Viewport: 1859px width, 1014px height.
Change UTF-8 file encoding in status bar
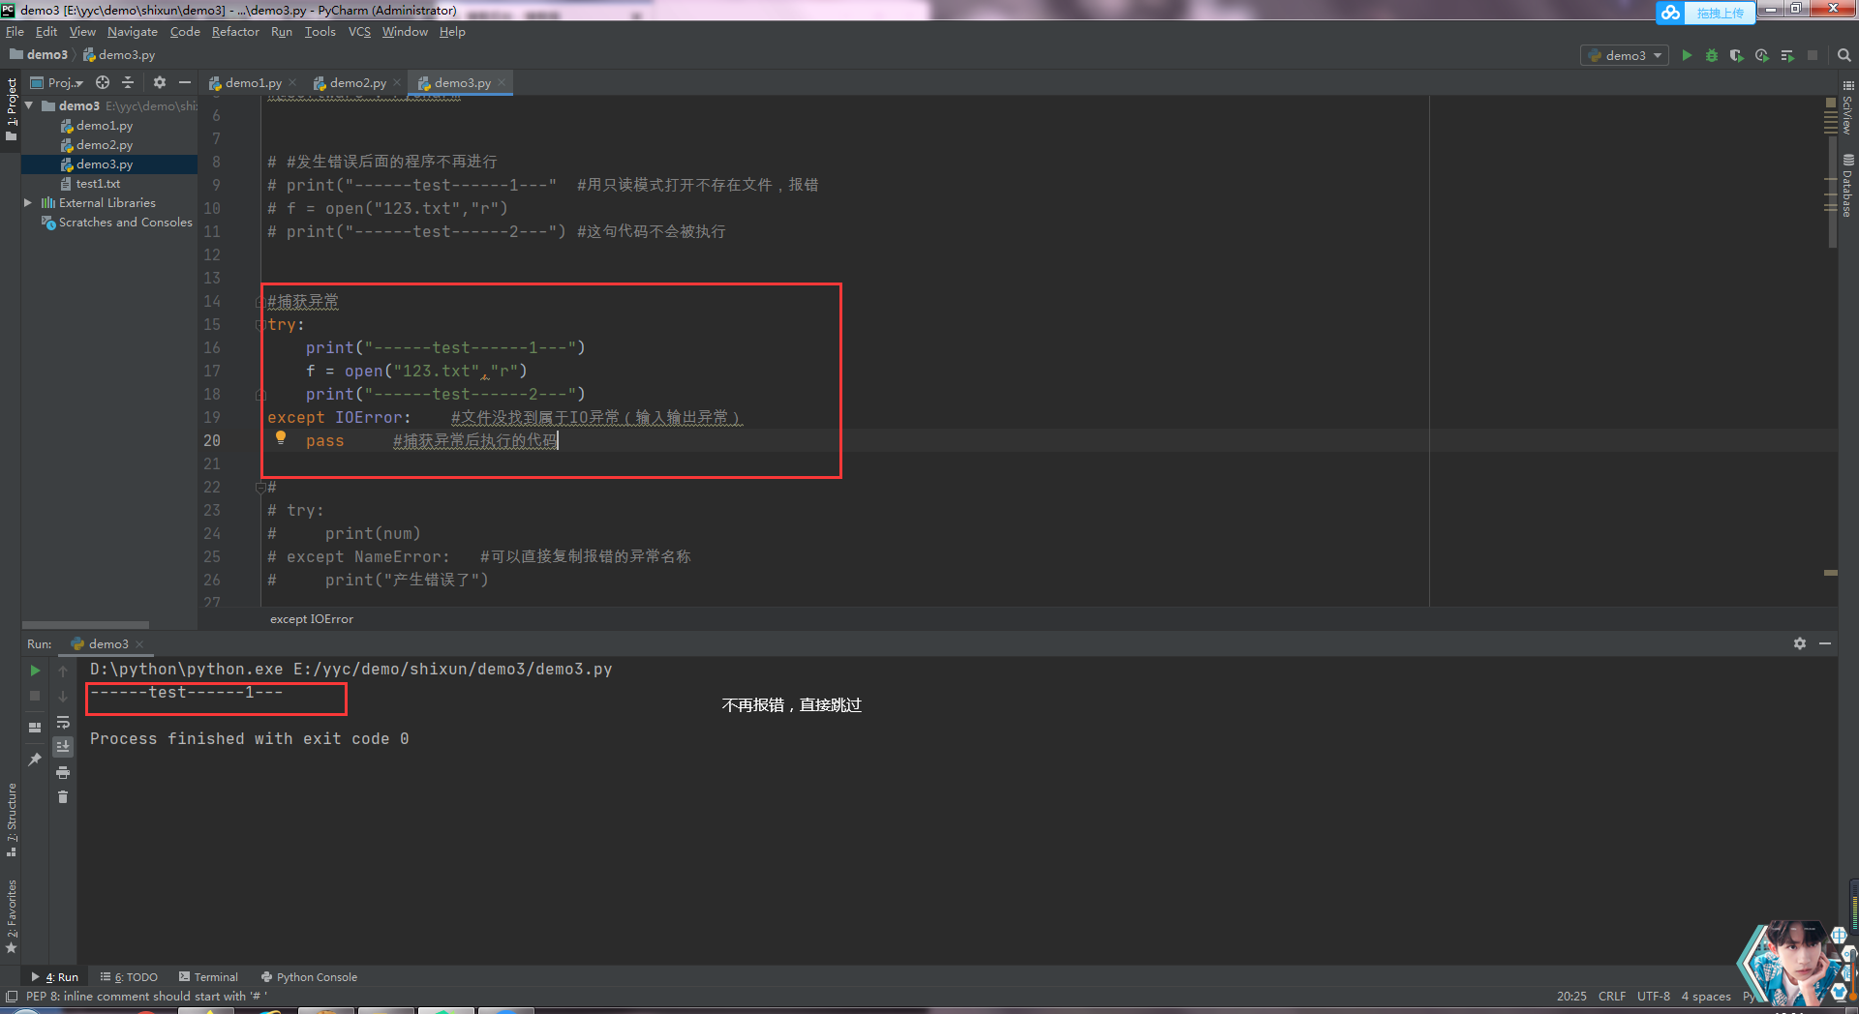pos(1654,997)
